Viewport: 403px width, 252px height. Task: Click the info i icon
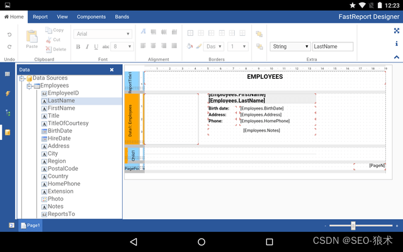click(x=397, y=43)
